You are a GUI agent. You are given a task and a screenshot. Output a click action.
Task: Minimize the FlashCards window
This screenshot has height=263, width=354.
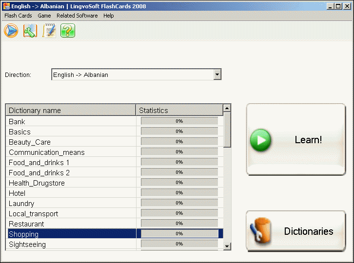(330, 6)
